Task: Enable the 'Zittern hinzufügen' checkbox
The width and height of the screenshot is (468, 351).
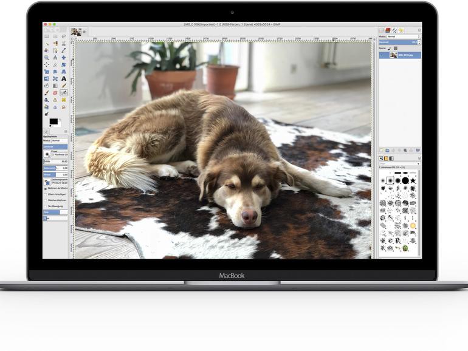Action: click(x=46, y=194)
